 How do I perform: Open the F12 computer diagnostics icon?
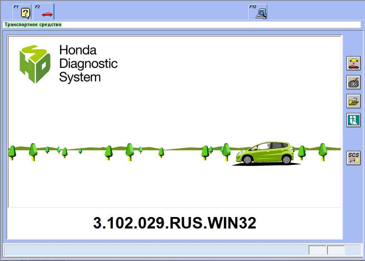[x=258, y=12]
